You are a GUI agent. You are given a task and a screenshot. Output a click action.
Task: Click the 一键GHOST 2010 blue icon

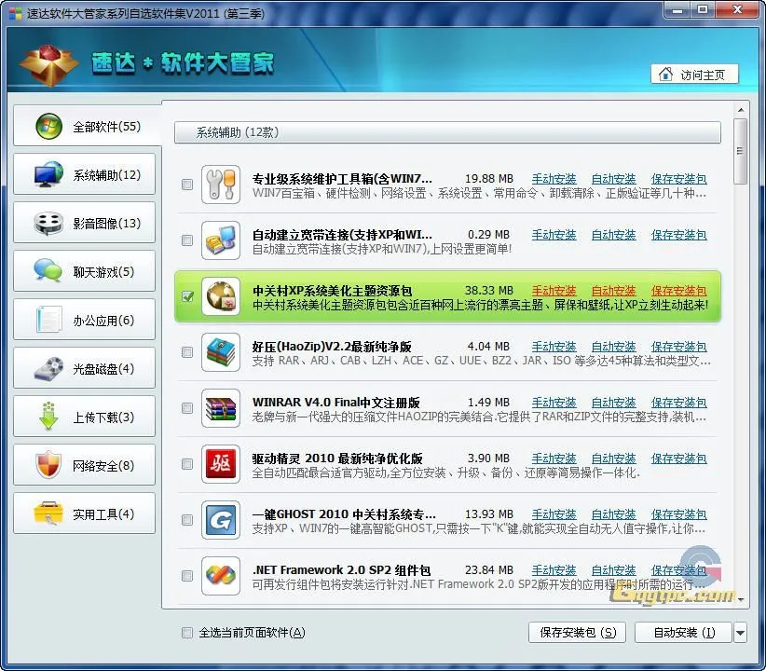(x=221, y=520)
